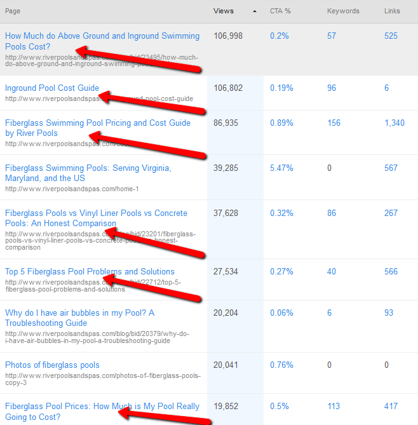Click the 156 keywords count
Screen dimensions: 418x425
point(334,123)
